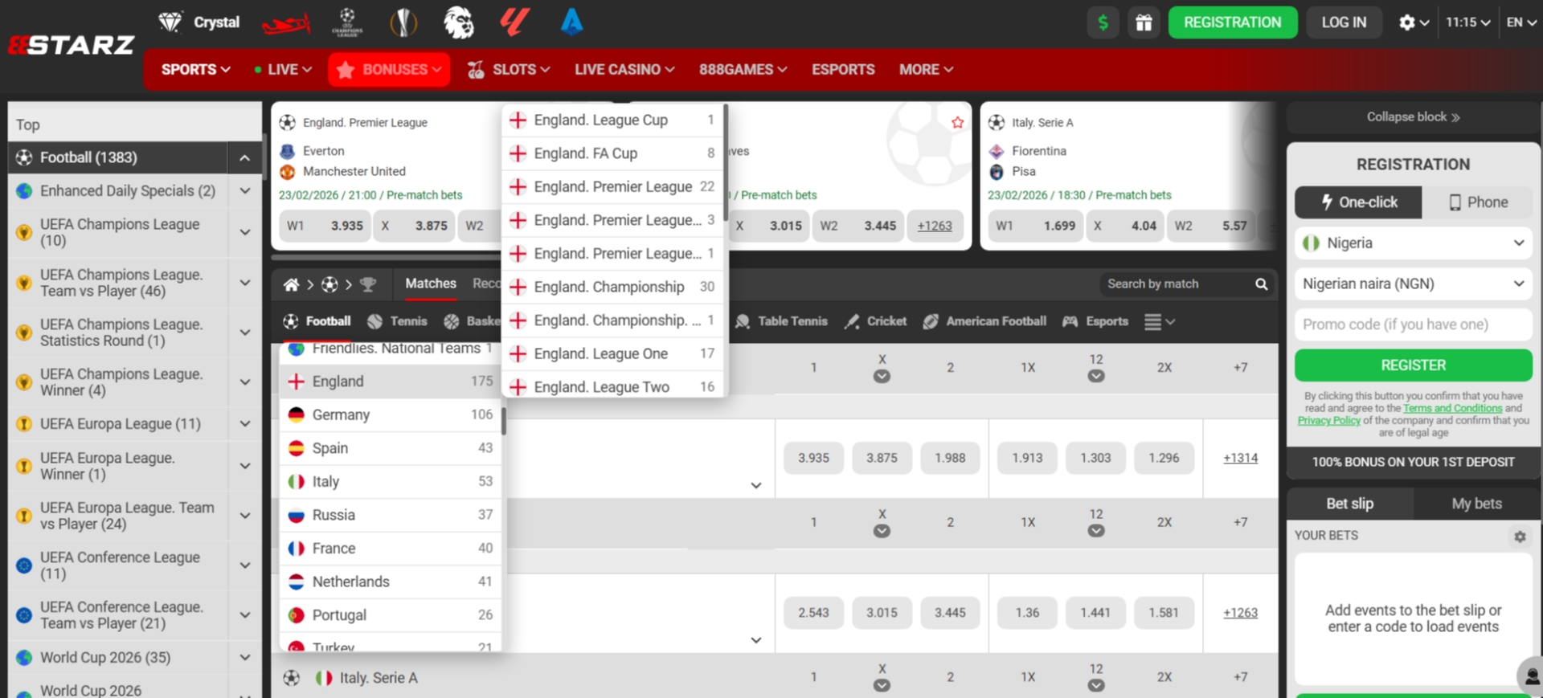The height and width of the screenshot is (698, 1543).
Task: Select Table Tennis sport filter
Action: 781,321
